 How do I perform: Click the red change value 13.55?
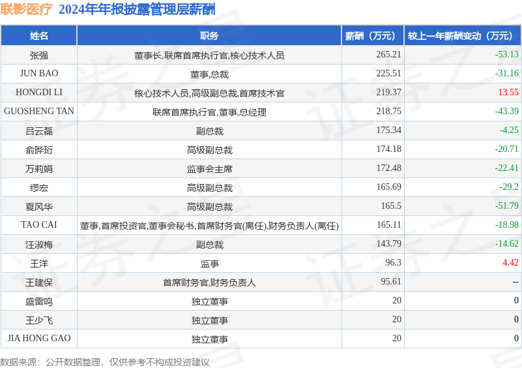click(508, 93)
